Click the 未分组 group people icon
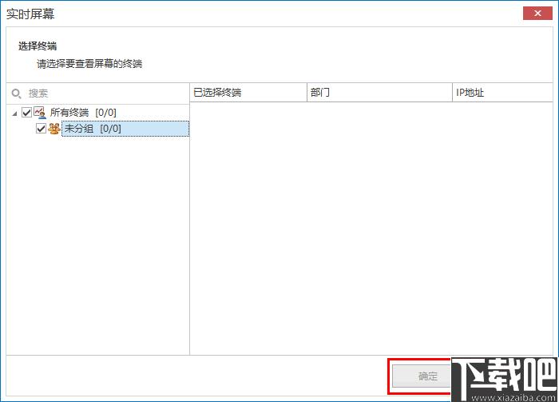 [54, 129]
